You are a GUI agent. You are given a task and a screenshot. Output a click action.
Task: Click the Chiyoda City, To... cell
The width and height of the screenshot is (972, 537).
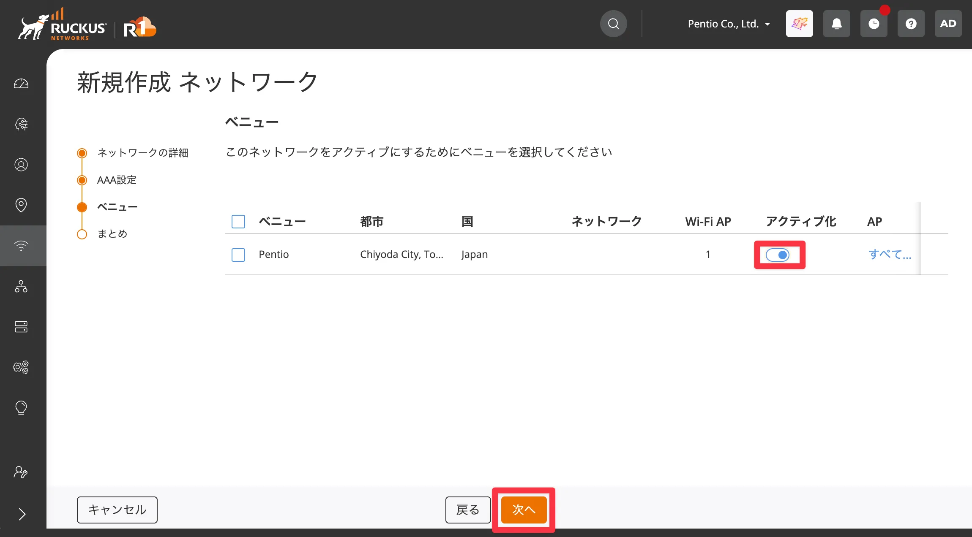point(401,255)
